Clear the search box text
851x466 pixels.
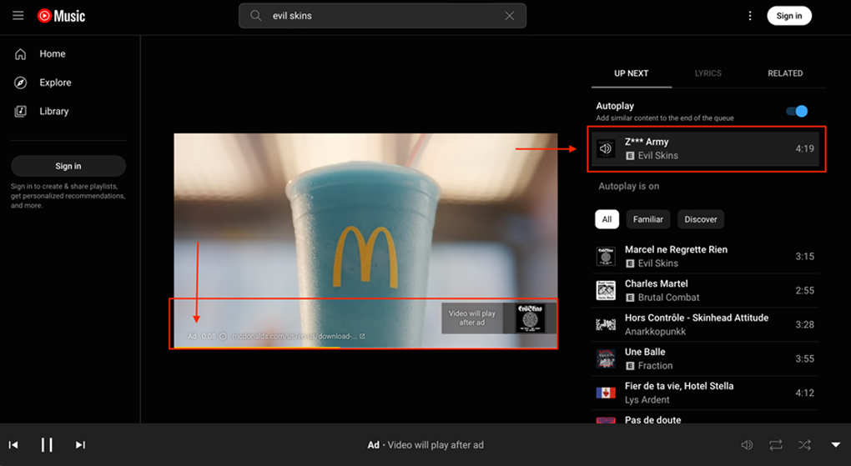(x=509, y=16)
